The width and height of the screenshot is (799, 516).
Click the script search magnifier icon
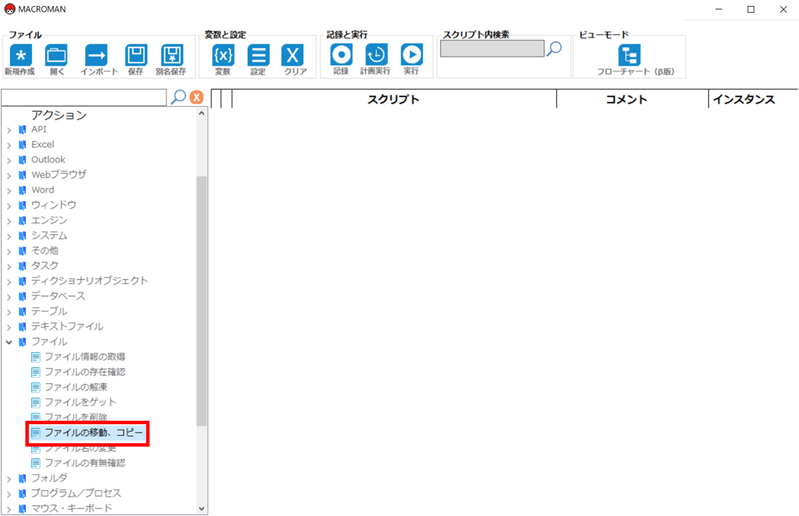point(554,49)
